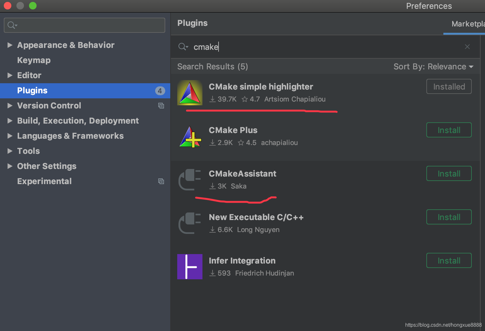Click the 4.5 star rating
This screenshot has height=331, width=485.
coord(247,143)
